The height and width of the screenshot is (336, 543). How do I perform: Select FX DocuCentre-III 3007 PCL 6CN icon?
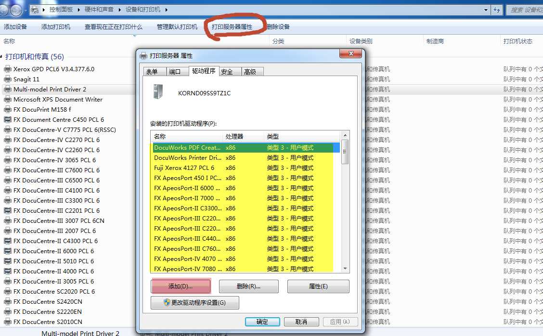click(x=7, y=220)
